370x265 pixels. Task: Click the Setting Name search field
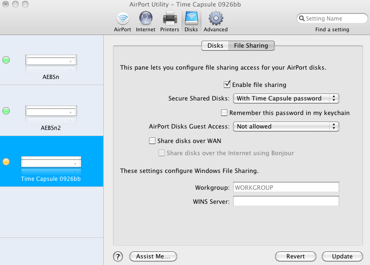tap(332, 18)
